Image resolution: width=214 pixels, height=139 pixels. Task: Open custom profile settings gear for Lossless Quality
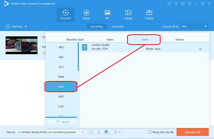pyautogui.click(x=200, y=49)
